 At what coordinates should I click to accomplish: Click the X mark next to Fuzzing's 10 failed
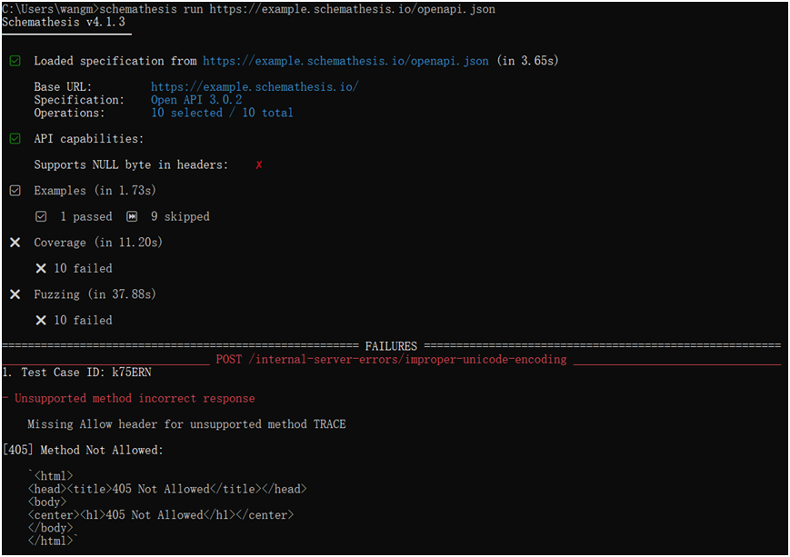[41, 321]
